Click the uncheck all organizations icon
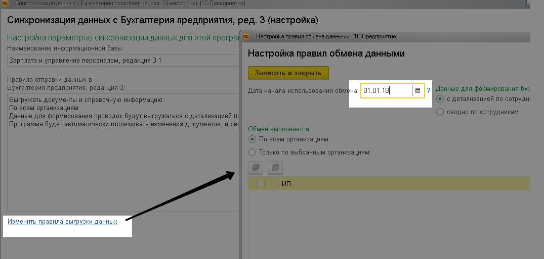Image resolution: width=544 pixels, height=259 pixels. coord(275,168)
